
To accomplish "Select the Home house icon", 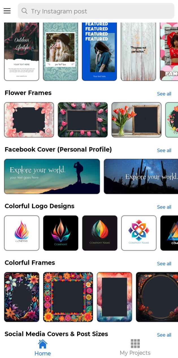I will point(43,344).
